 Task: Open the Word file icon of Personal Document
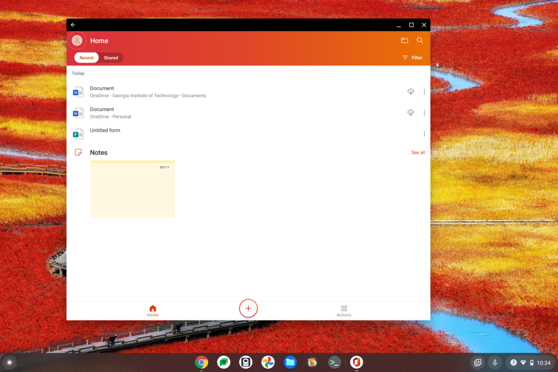click(x=78, y=113)
